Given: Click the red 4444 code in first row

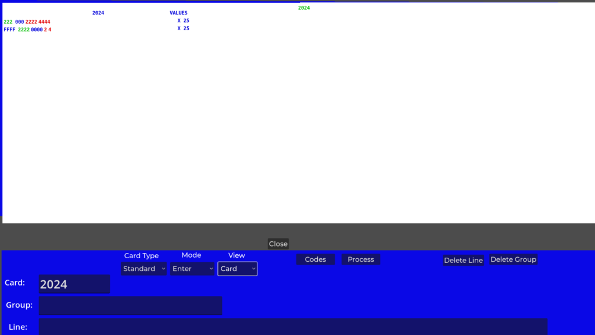Looking at the screenshot, I should [44, 22].
